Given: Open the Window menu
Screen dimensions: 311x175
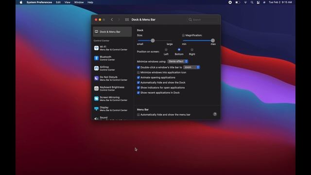Looking at the screenshot, I should [79, 2].
